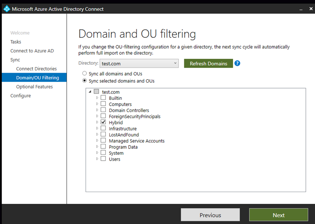The height and width of the screenshot is (224, 315).
Task: Expand the Program Data node arrow
Action: pos(97,146)
